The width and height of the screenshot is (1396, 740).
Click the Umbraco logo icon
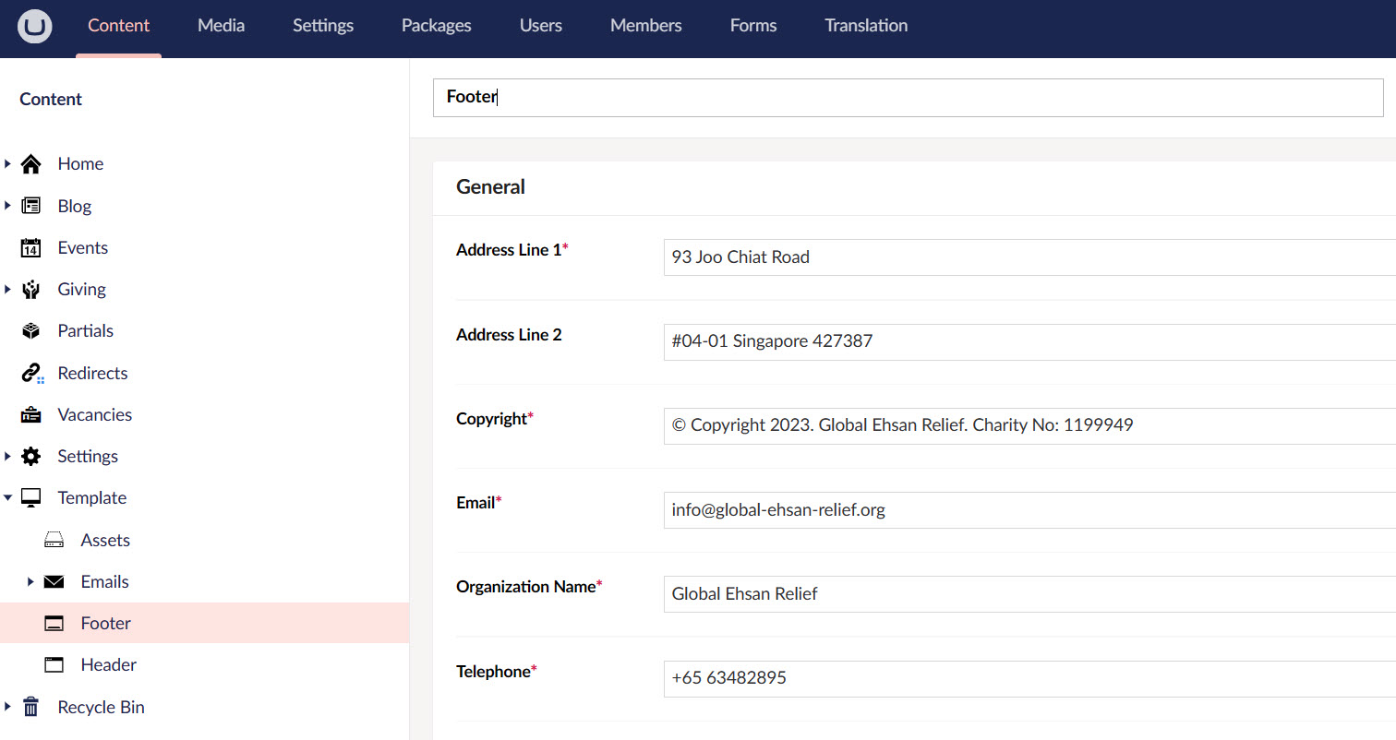[34, 26]
